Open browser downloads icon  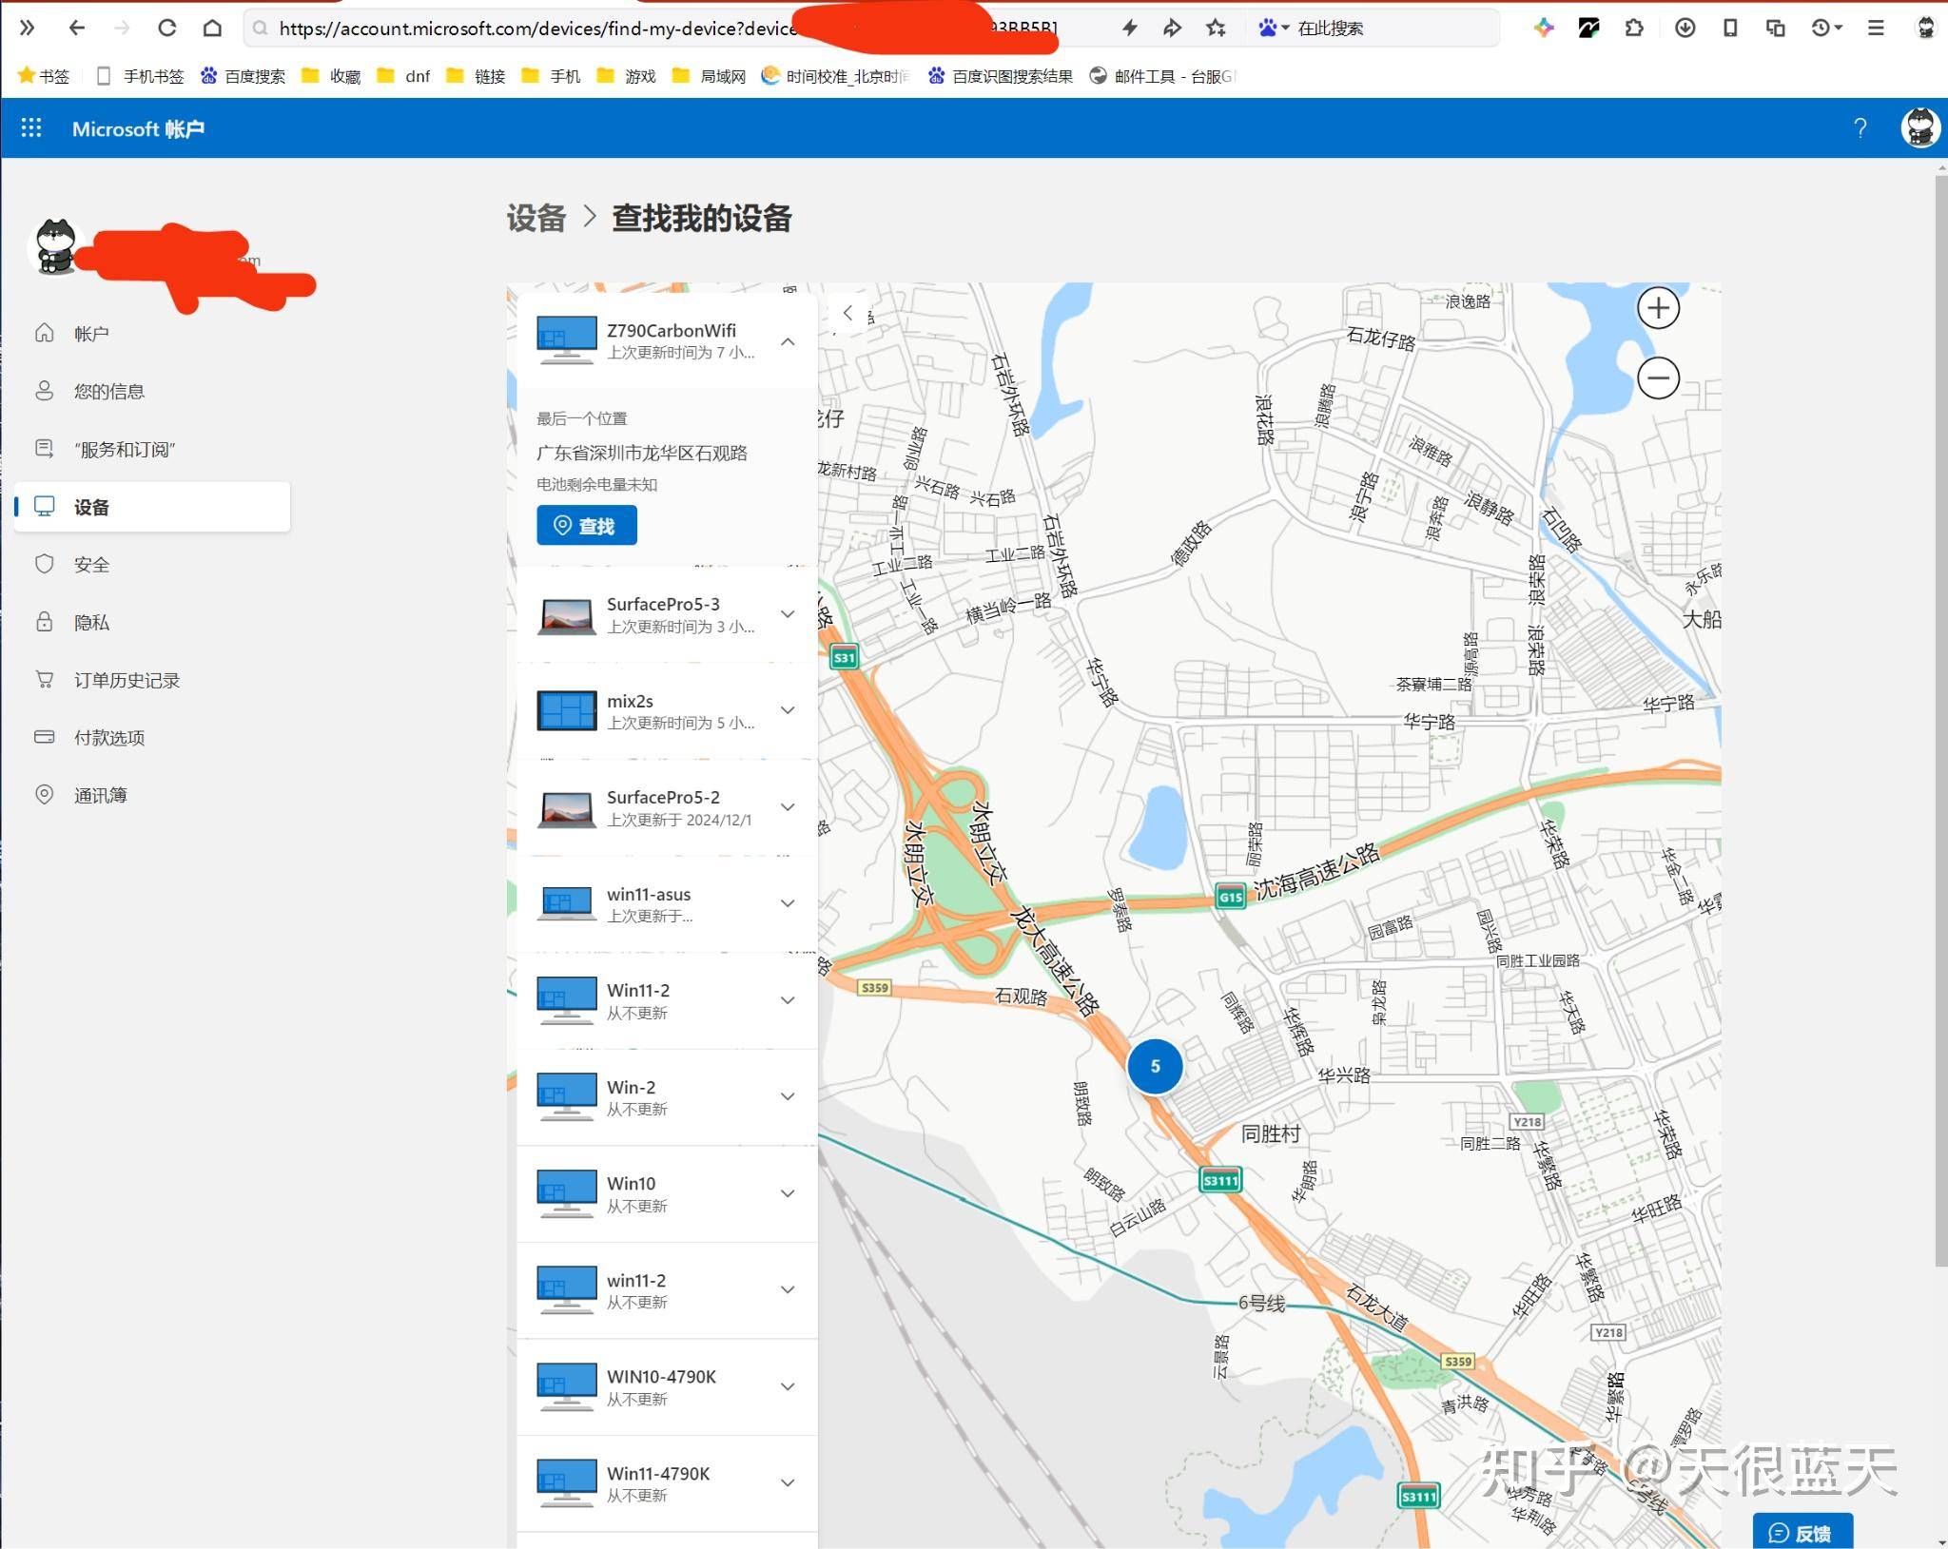click(x=1685, y=29)
